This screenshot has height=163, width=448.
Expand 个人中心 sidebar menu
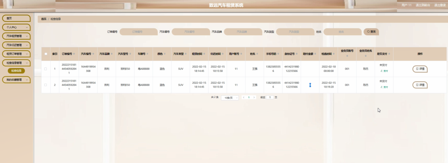coord(16,27)
